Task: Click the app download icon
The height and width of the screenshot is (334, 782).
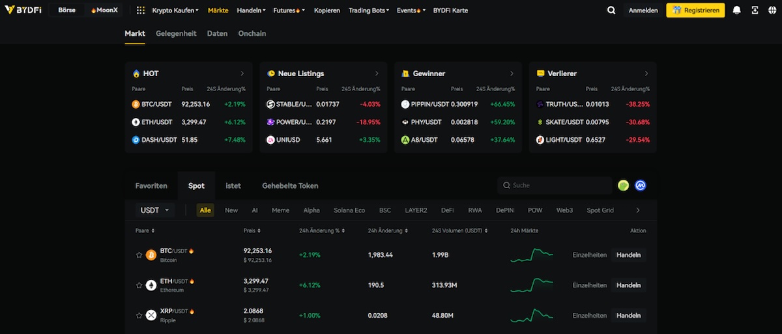Action: pos(755,10)
